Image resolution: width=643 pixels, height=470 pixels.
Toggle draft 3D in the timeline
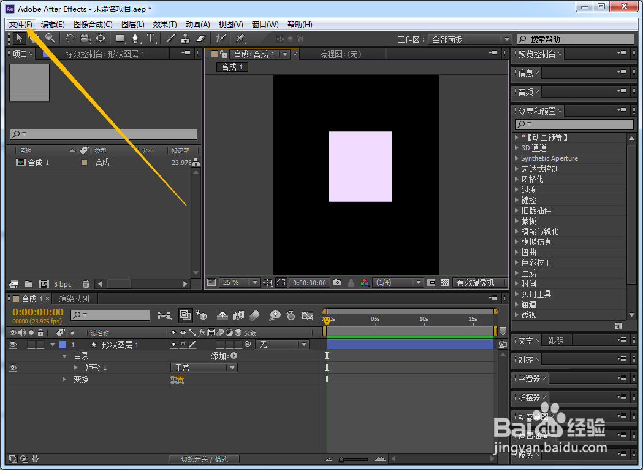click(x=200, y=315)
